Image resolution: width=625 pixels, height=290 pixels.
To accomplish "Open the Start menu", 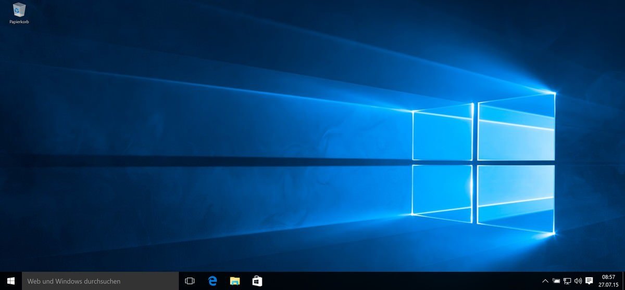I will tap(10, 281).
